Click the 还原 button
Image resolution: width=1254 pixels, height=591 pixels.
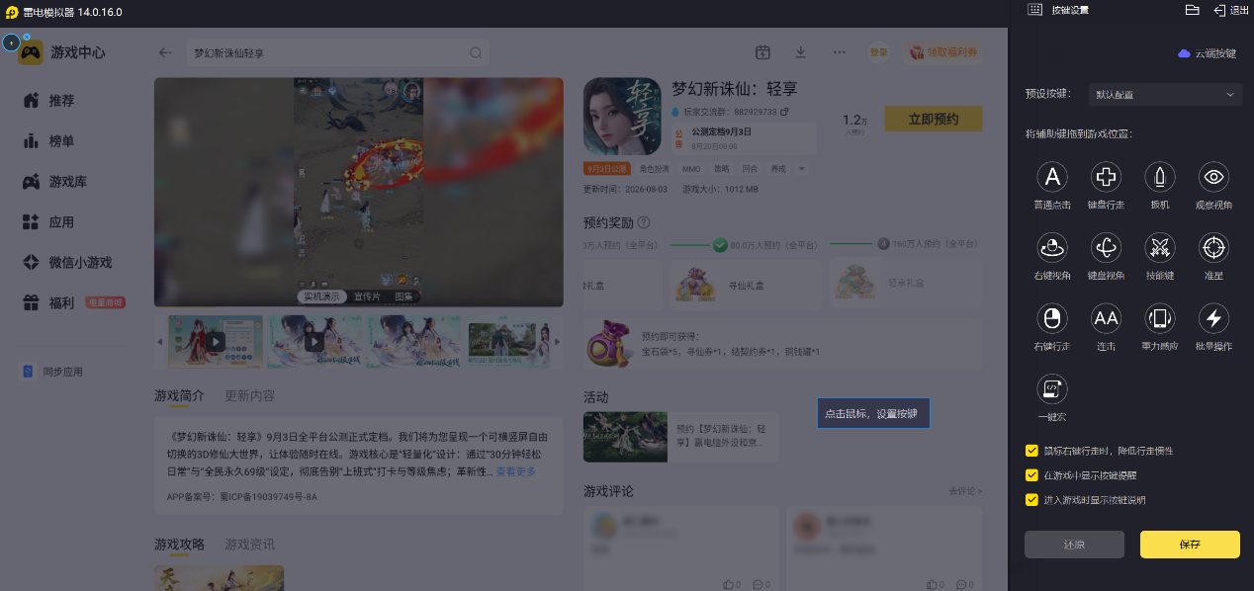pyautogui.click(x=1074, y=545)
